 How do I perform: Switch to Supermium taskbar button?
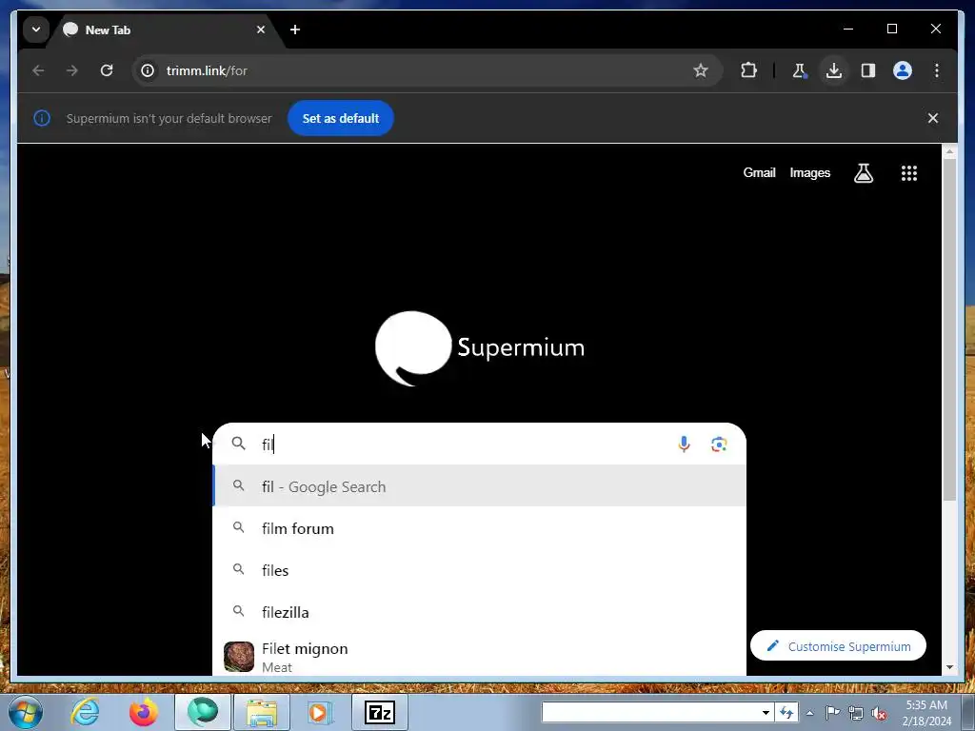pyautogui.click(x=203, y=712)
